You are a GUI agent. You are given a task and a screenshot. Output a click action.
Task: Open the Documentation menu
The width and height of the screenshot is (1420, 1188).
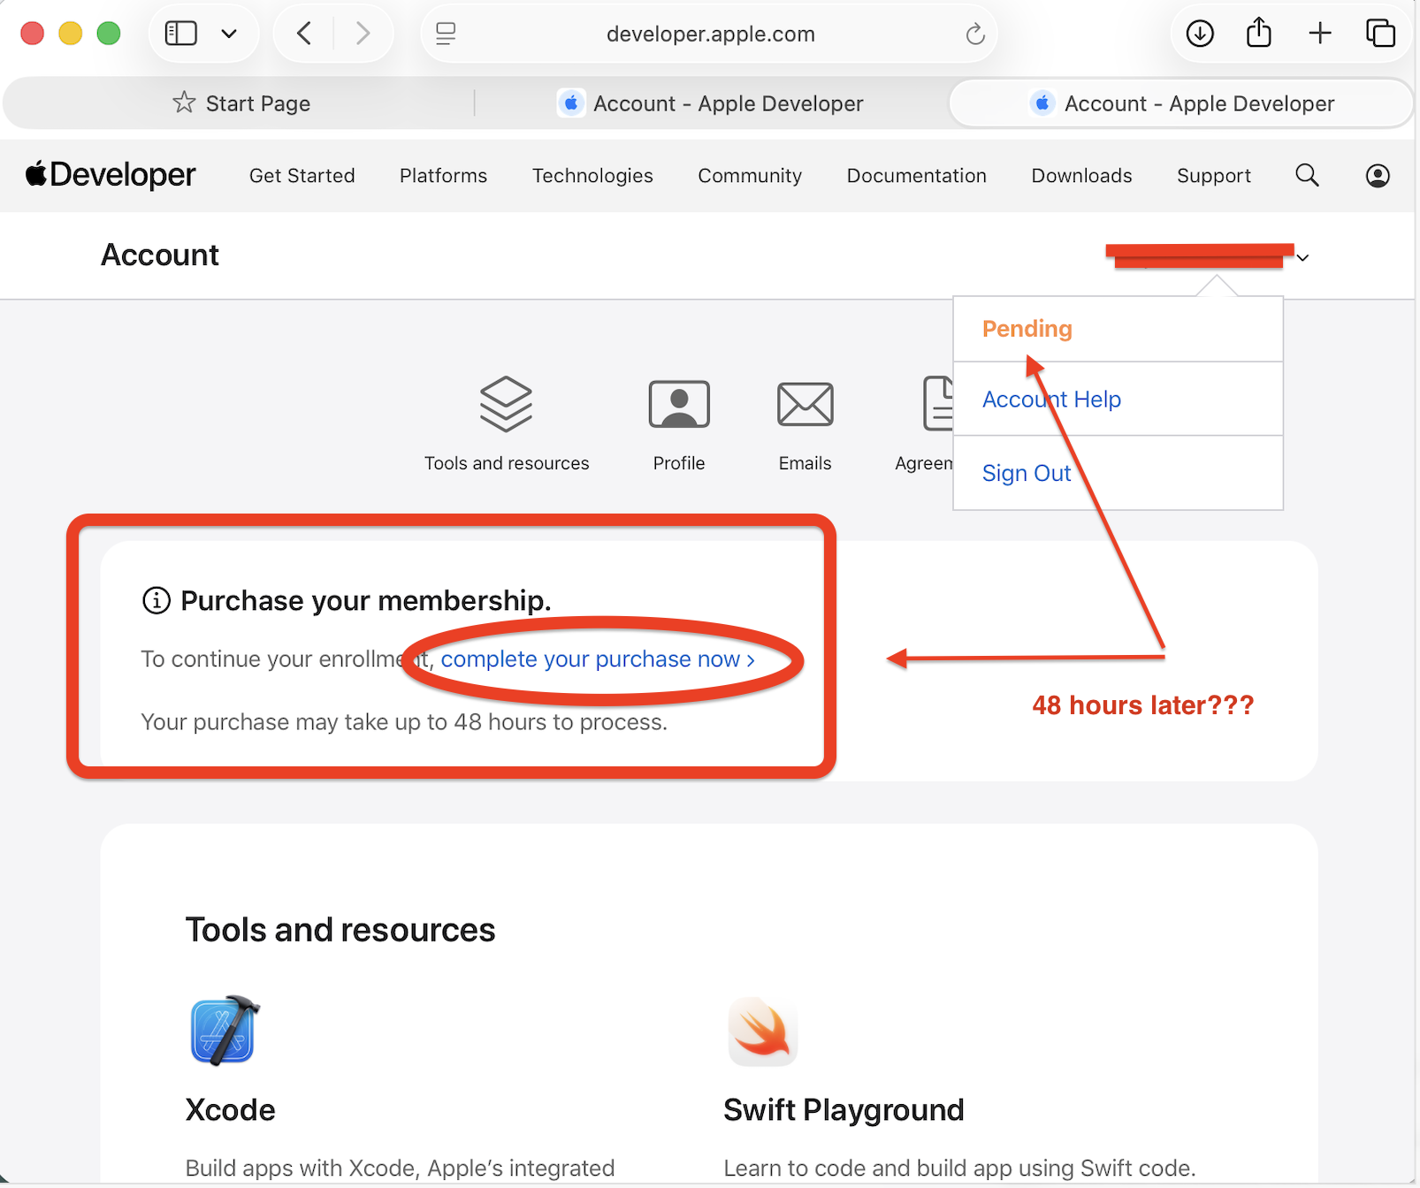point(917,176)
